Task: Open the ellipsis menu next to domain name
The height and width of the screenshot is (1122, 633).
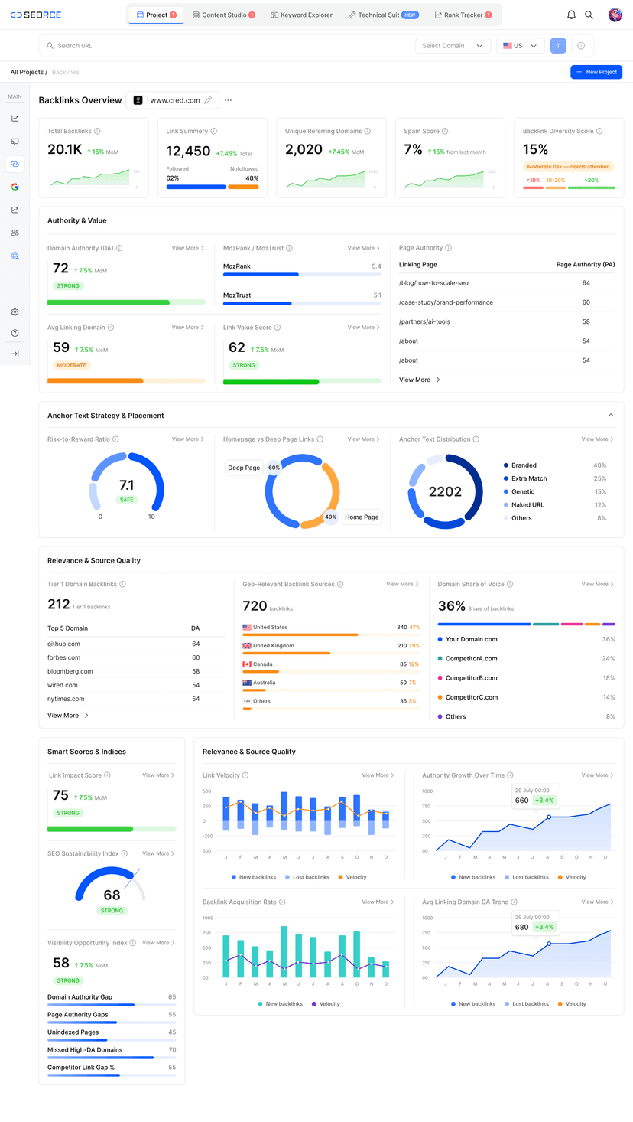Action: tap(228, 100)
